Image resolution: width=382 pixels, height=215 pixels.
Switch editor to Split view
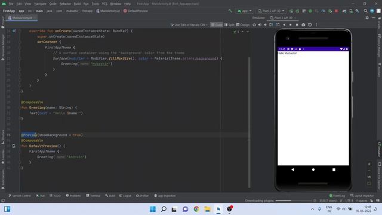pyautogui.click(x=229, y=25)
